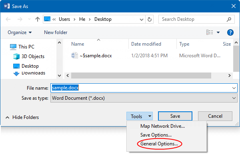Select Save Options menu entry
Screen dimensions: 240x155
coord(156,135)
